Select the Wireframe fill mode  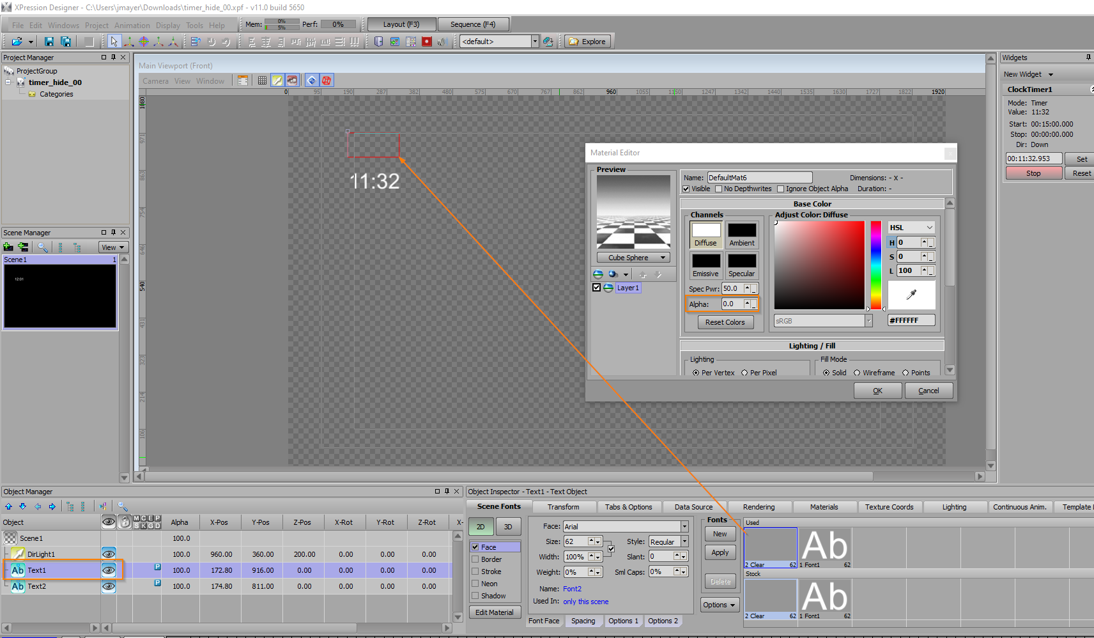pyautogui.click(x=857, y=373)
